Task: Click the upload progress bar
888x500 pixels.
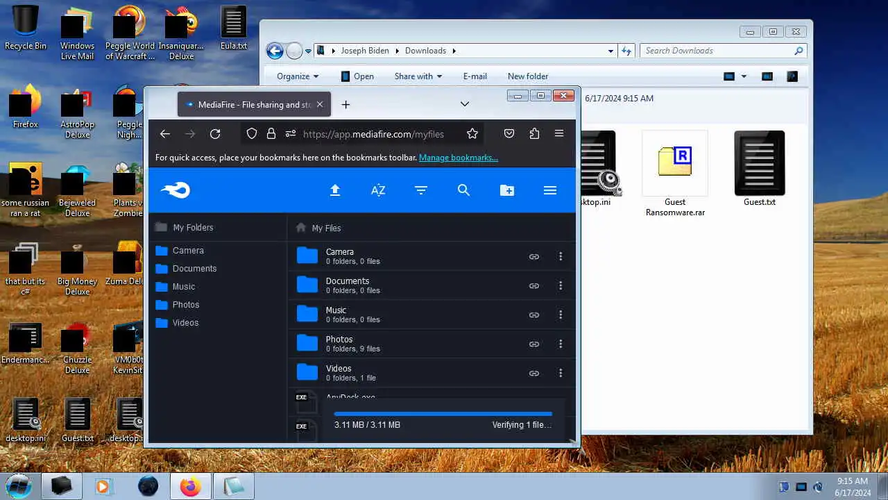Action: [x=443, y=414]
